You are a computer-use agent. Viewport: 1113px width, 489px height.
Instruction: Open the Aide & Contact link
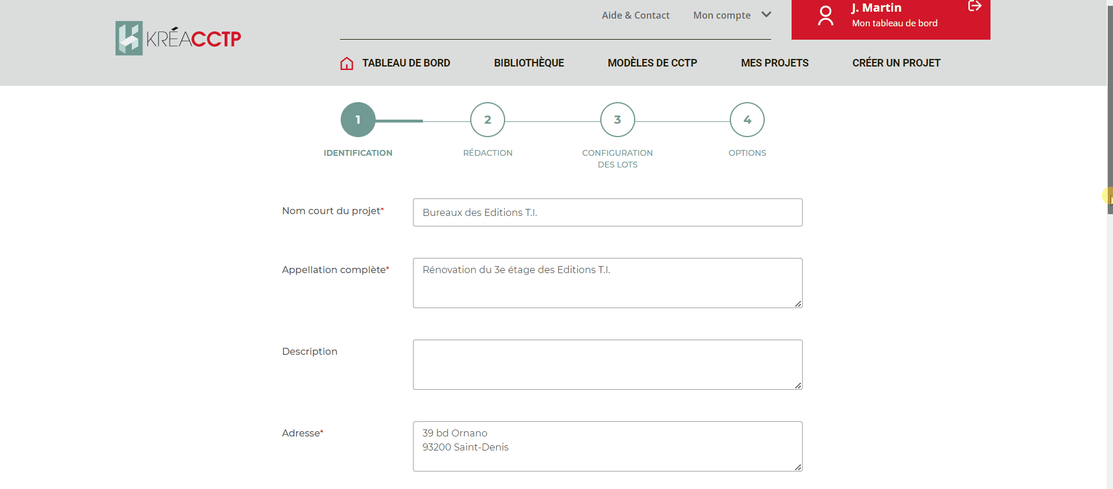(x=635, y=15)
